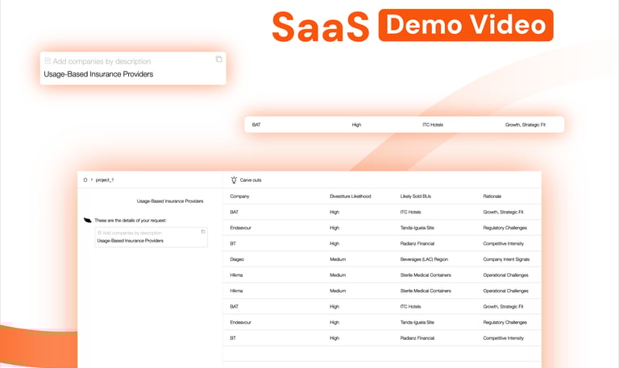Click the Rationale column header

(492, 196)
